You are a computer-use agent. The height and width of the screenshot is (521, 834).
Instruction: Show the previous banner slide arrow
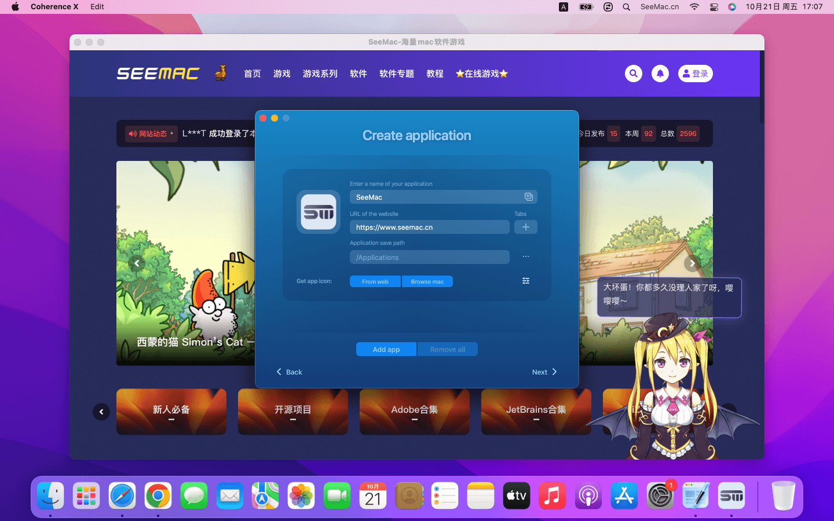(x=137, y=263)
